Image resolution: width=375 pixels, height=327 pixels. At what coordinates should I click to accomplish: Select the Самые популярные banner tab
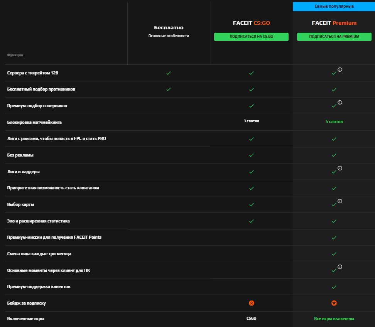[x=334, y=6]
